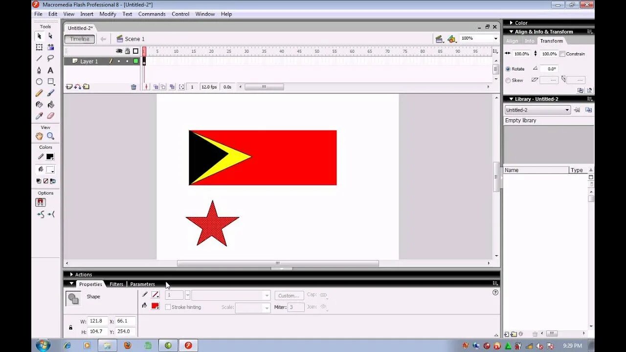Collapse the Properties panel triangle
Image resolution: width=626 pixels, height=352 pixels.
[71, 284]
